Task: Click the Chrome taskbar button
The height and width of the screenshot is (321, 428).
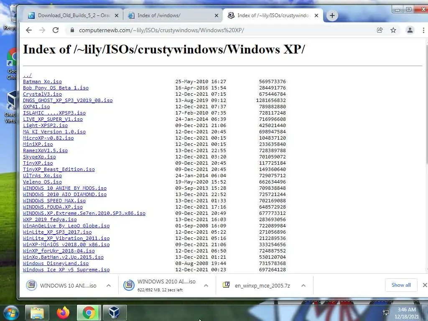Action: [89, 313]
